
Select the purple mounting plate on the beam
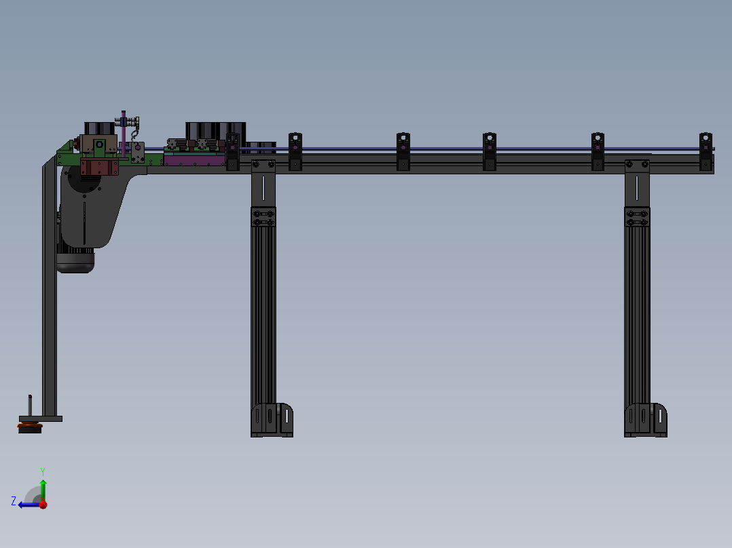pos(195,161)
